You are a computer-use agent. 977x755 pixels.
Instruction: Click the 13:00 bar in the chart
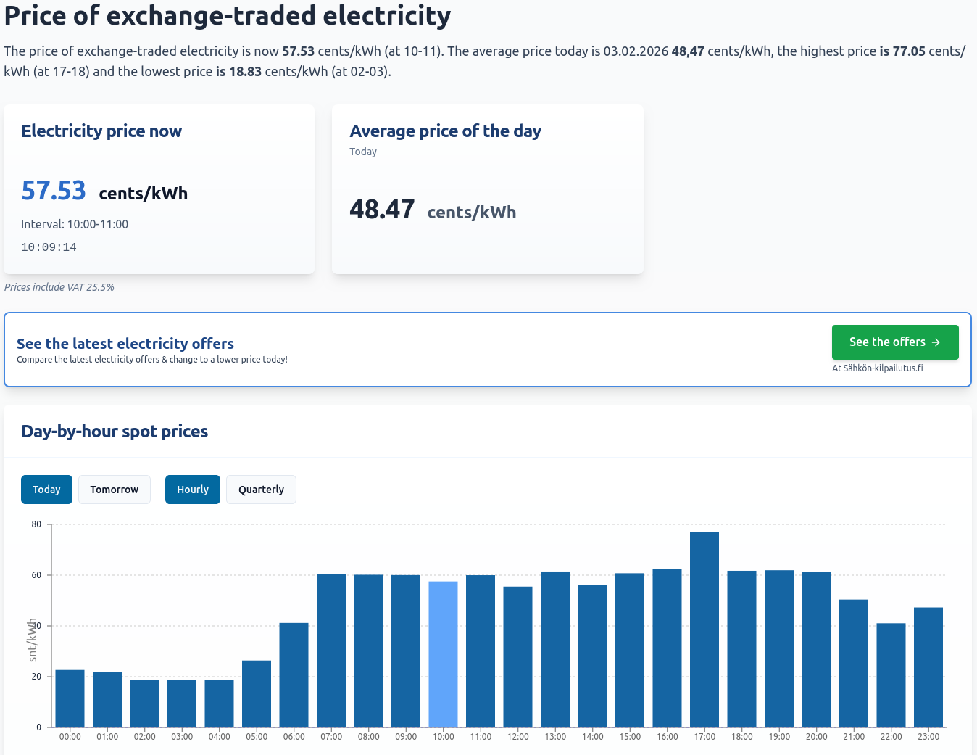555,650
